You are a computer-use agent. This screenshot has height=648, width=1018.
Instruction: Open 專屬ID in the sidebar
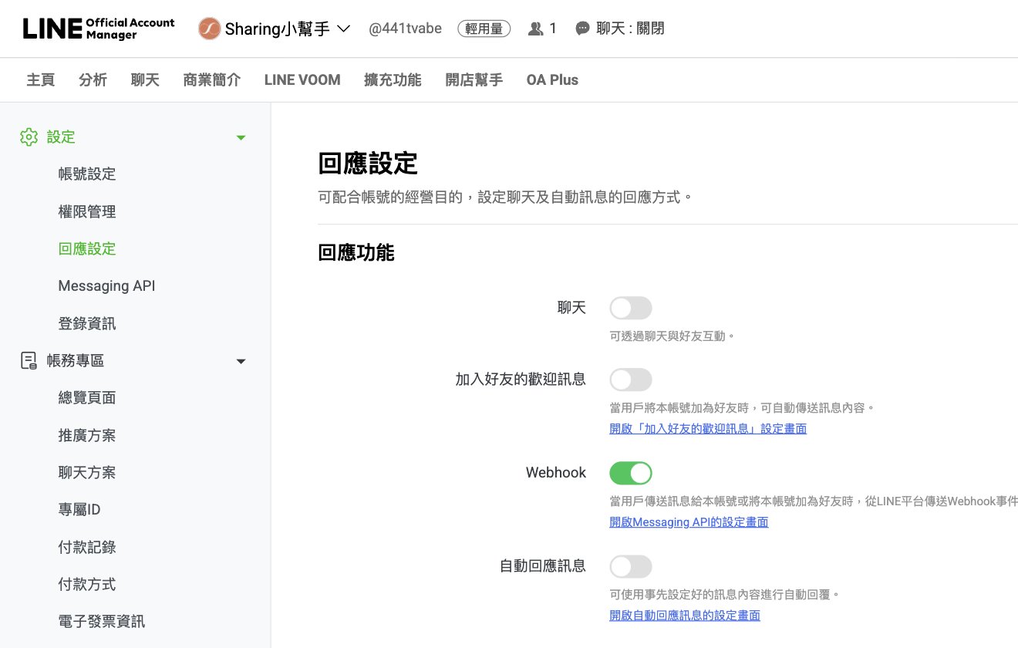pos(79,510)
